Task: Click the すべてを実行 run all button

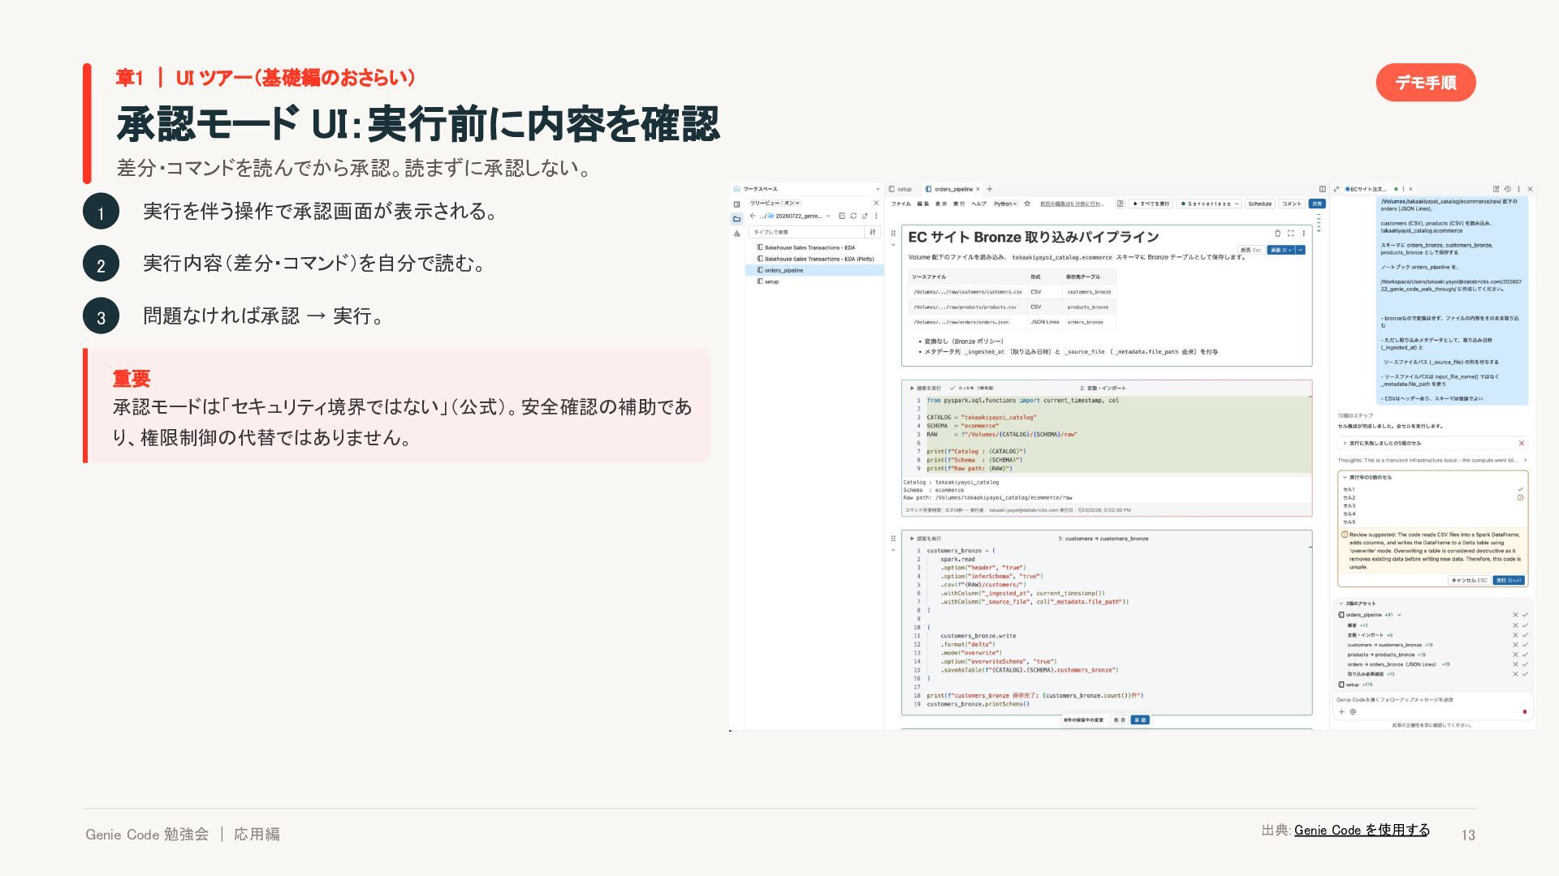Action: (x=1151, y=204)
